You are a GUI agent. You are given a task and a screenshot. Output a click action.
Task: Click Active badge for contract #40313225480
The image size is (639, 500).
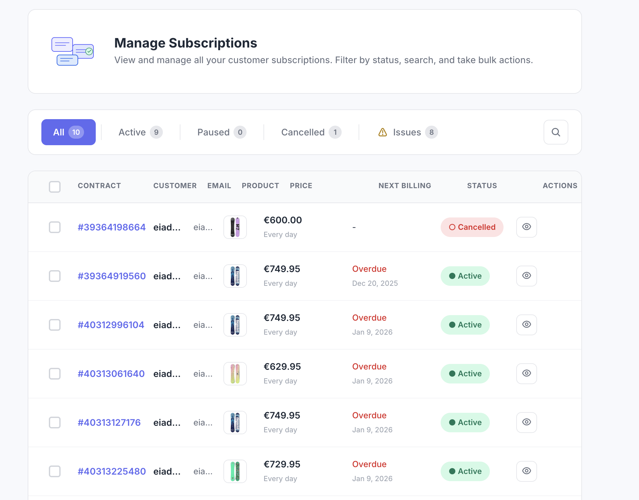465,471
